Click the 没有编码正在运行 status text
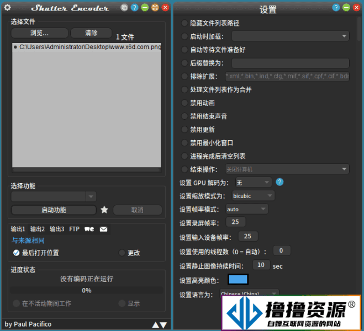Viewport: 364px width, 331px height. [87, 279]
